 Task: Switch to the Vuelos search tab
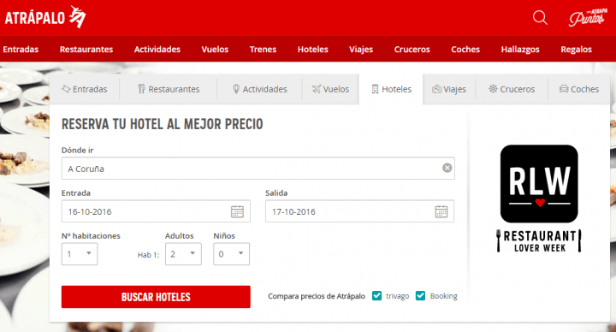click(x=330, y=89)
